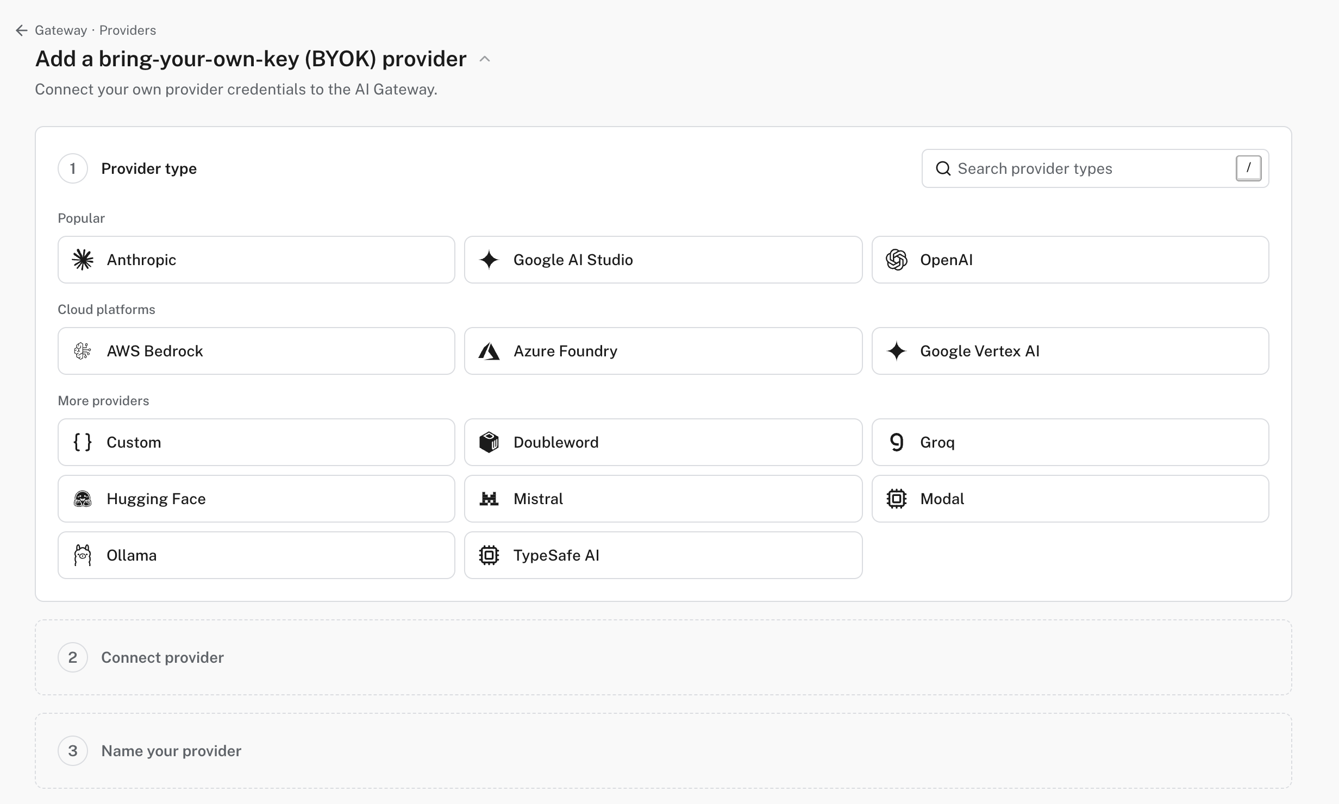Click the search magnifier icon
Viewport: 1339px width, 804px height.
(943, 168)
